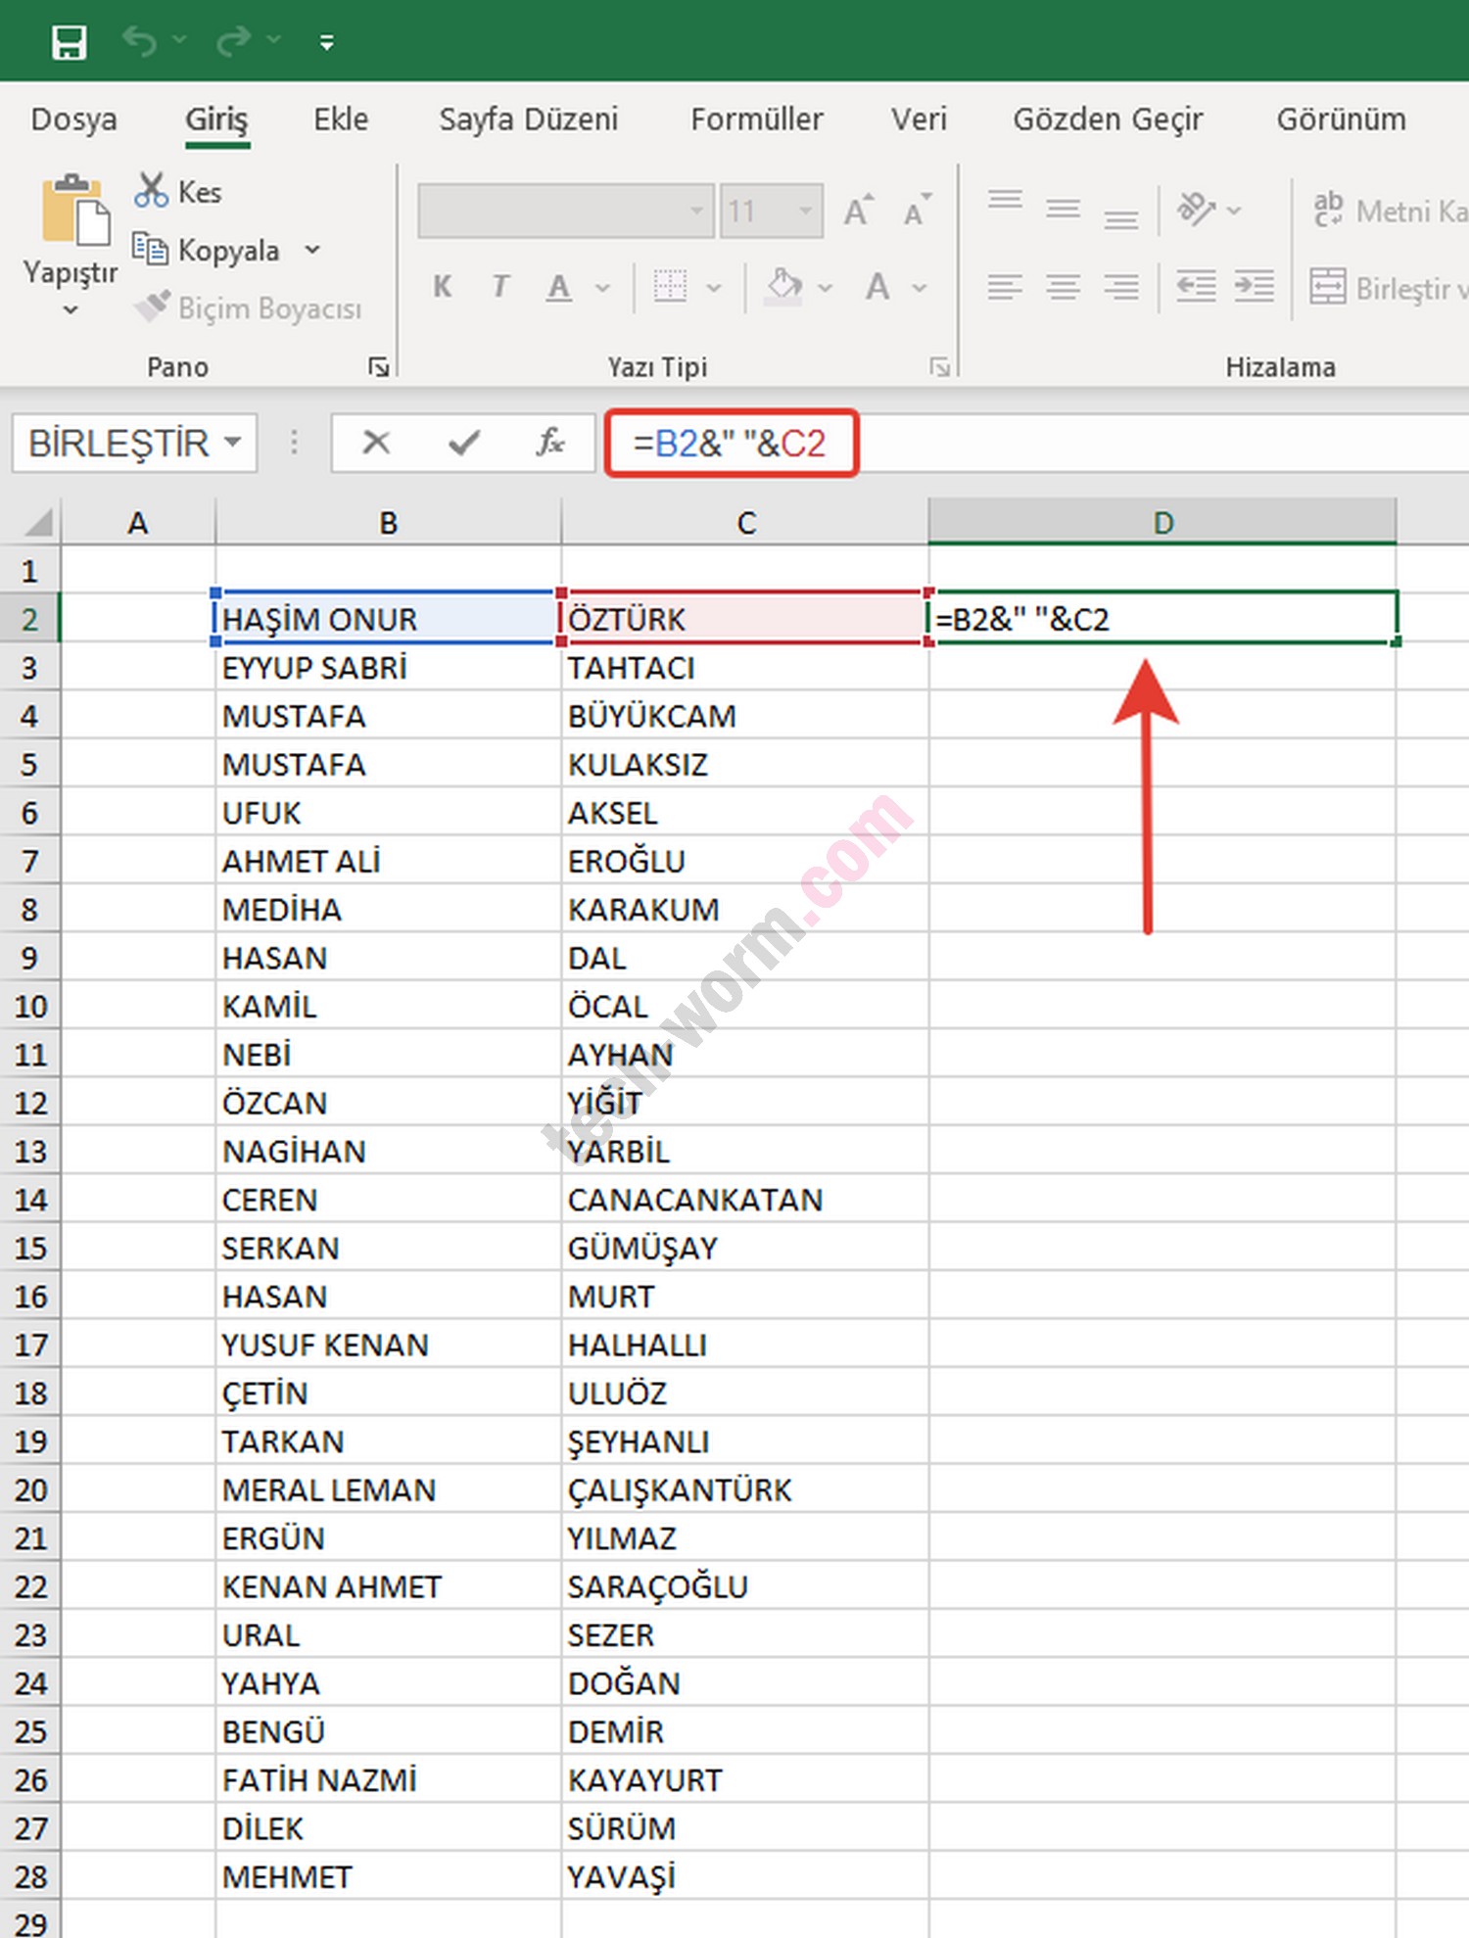This screenshot has width=1469, height=1938.
Task: Click the insert function fx icon
Action: click(549, 444)
